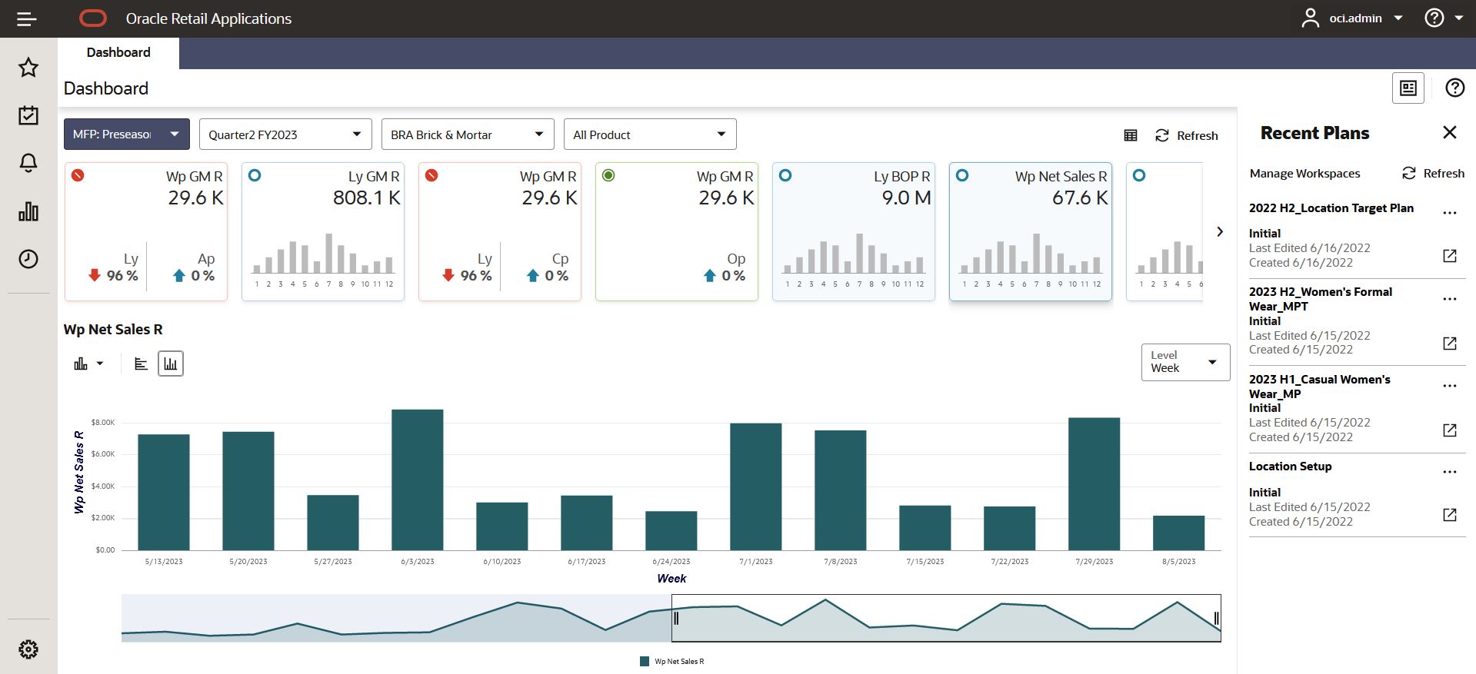Select the Wp Net Sales R tile radio
1476x674 pixels.
(962, 175)
